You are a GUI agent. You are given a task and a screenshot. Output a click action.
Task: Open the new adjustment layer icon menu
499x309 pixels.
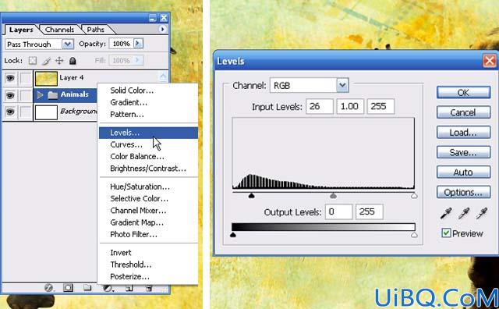108,288
